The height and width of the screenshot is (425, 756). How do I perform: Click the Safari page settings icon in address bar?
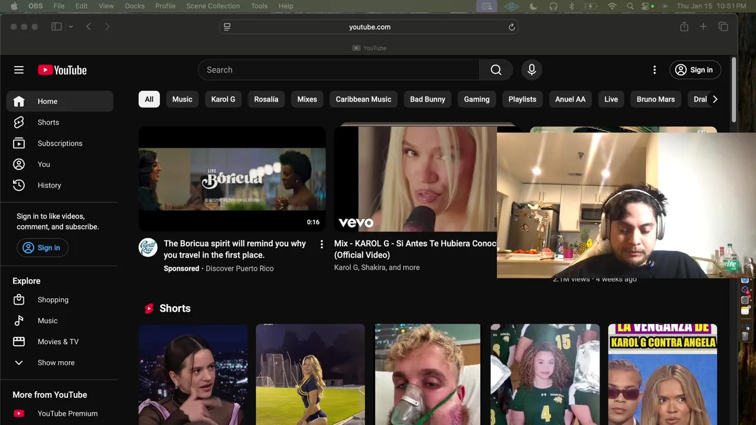227,27
